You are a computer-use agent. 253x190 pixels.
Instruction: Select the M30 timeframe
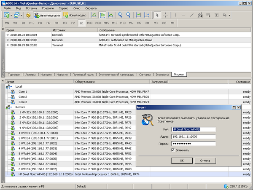pos(90,23)
